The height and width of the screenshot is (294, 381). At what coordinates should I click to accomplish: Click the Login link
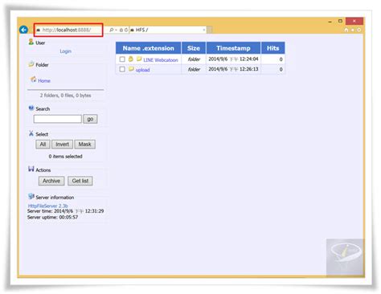[65, 51]
